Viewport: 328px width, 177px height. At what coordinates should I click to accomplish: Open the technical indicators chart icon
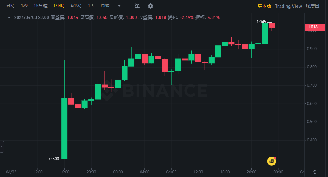137,6
